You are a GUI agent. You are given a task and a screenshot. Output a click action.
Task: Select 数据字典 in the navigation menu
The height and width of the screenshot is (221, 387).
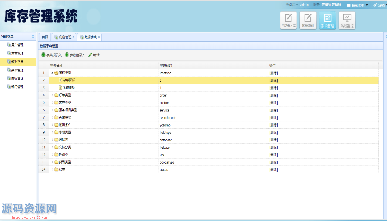pos(18,62)
